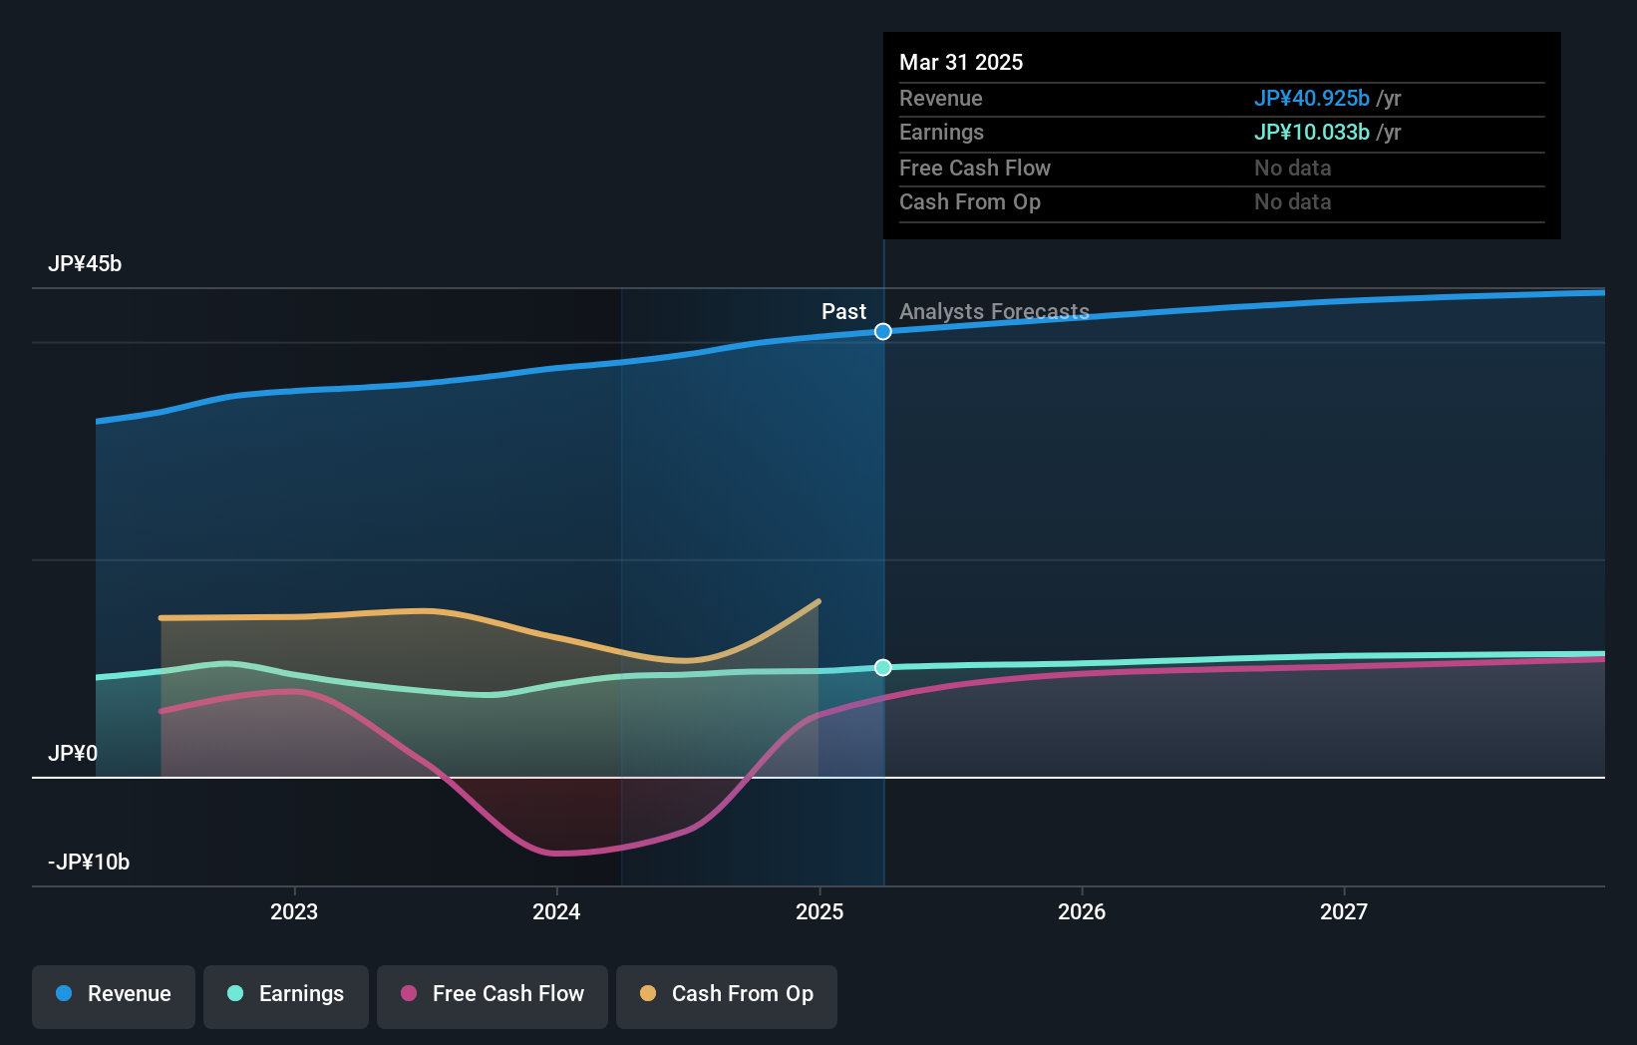Toggle the Free Cash Flow legend button

492,996
